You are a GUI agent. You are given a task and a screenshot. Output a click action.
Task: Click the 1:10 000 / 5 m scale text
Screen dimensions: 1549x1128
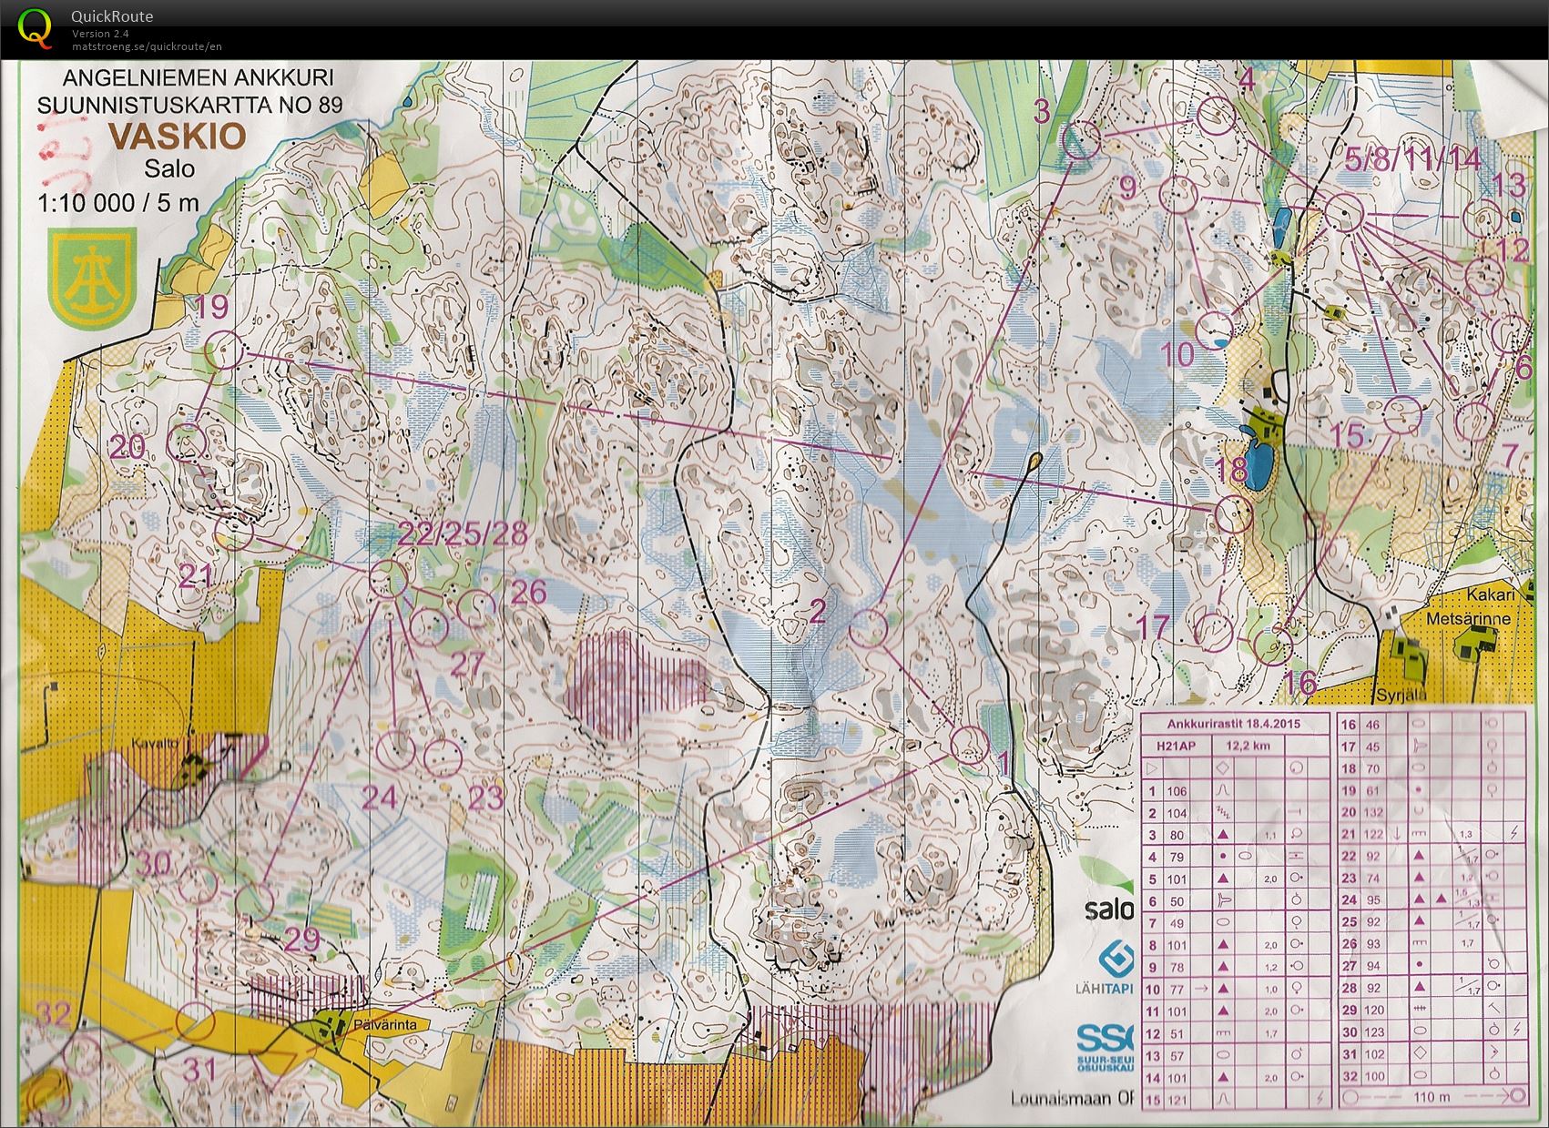coord(117,202)
